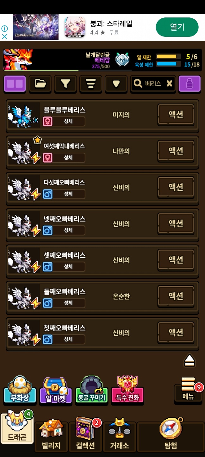This screenshot has height=457, width=205.
Task: Tap the green 열기 ad button
Action: tap(177, 27)
